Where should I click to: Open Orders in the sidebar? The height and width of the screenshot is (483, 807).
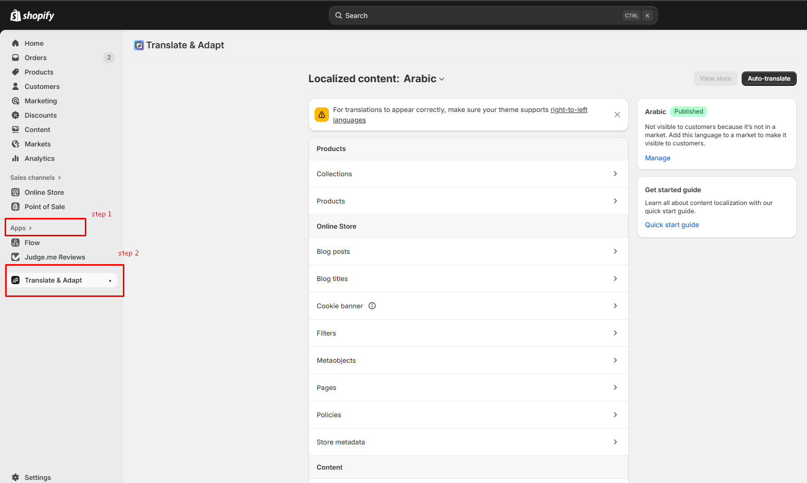coord(35,58)
